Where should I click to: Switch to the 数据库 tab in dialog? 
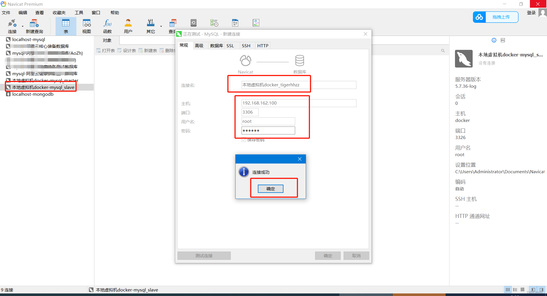pyautogui.click(x=217, y=46)
